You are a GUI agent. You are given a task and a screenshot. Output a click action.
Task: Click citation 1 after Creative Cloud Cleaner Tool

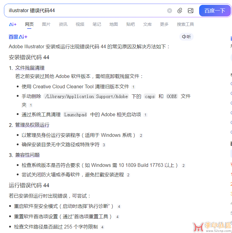(x=133, y=87)
